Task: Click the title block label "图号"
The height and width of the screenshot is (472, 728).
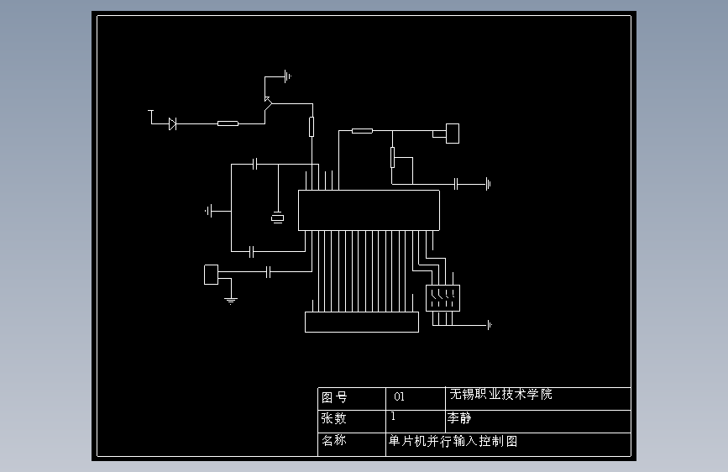Action: point(334,397)
